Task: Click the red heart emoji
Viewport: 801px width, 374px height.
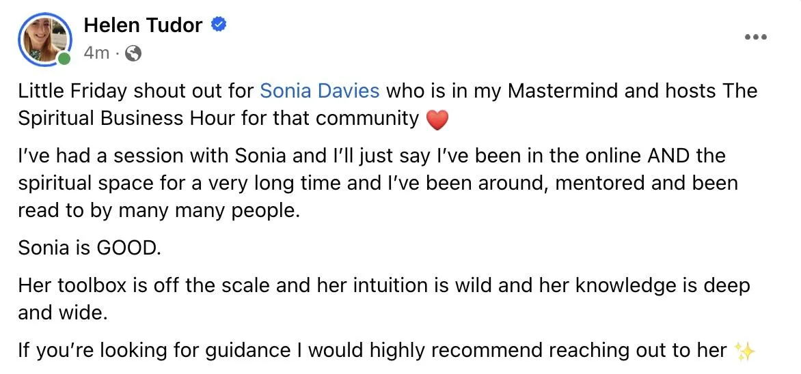Action: click(437, 121)
